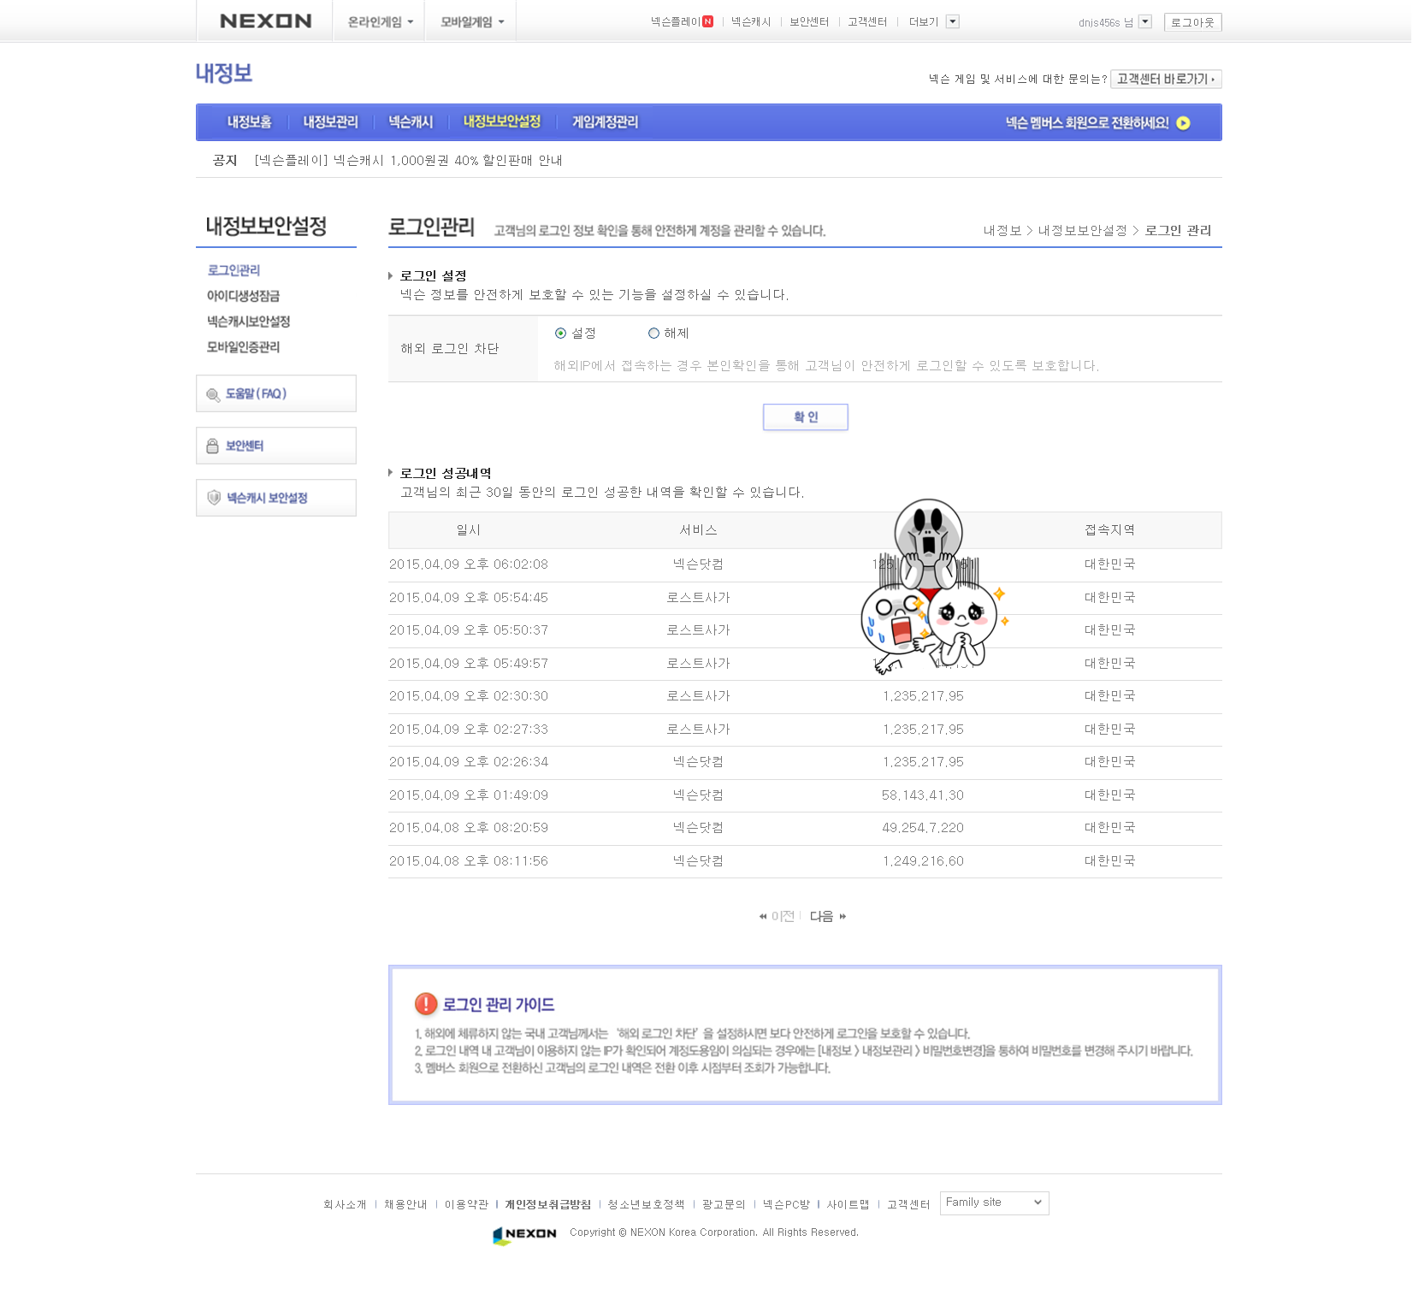Screen dimensions: 1419x1300
Task: Expand the 더보기 dropdown arrow
Action: point(953,22)
